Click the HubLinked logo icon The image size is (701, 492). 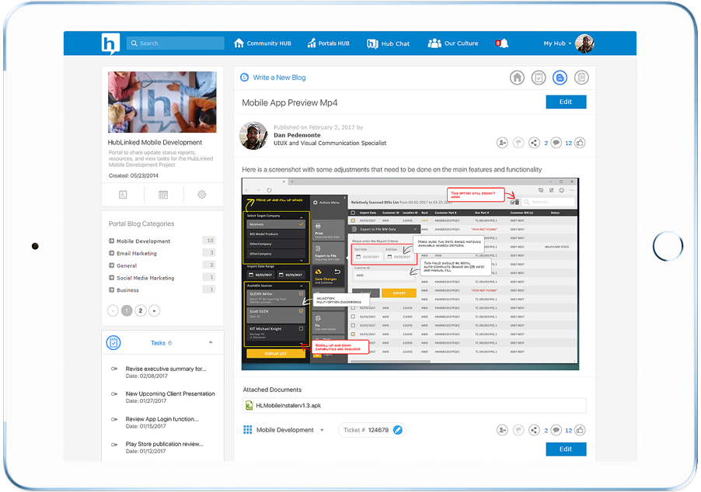point(110,43)
